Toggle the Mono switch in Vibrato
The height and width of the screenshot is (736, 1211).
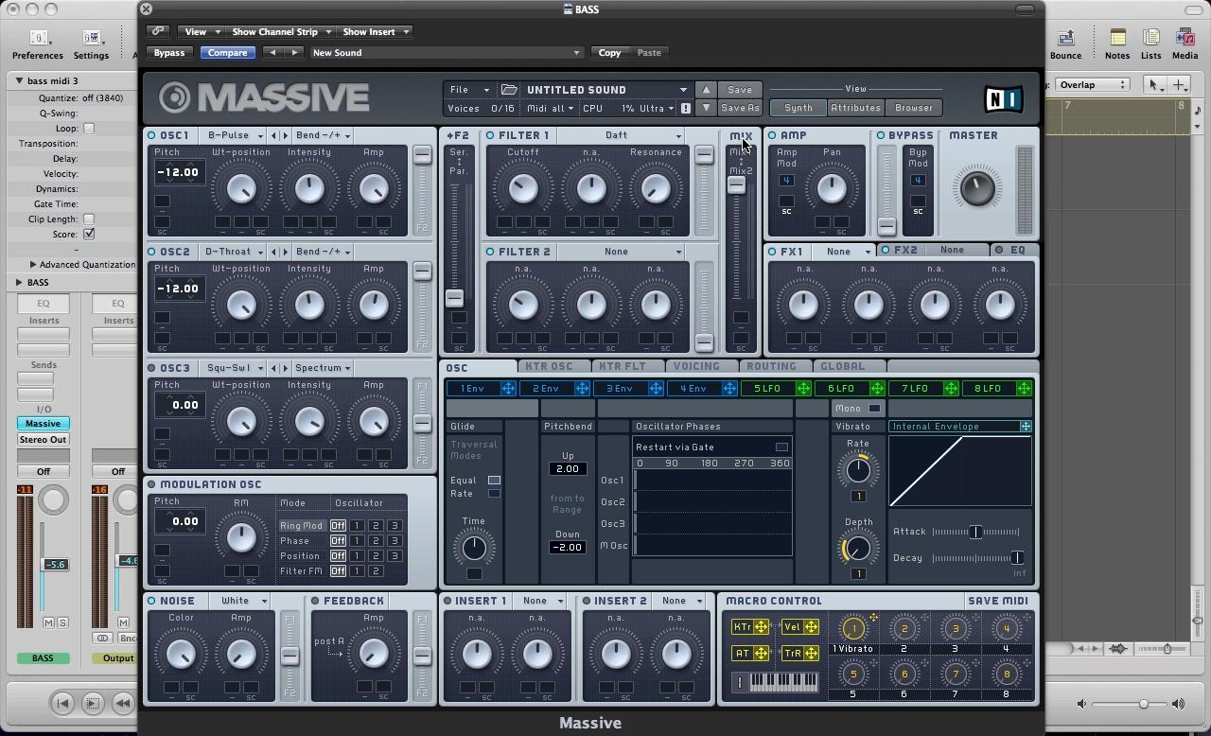coord(874,409)
